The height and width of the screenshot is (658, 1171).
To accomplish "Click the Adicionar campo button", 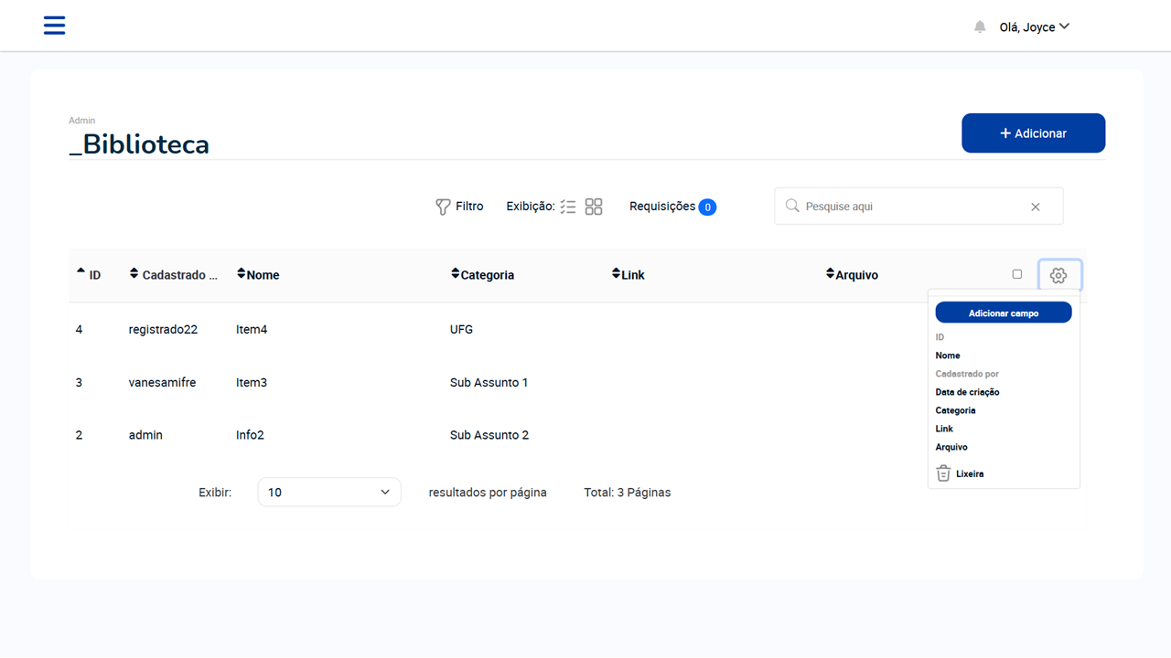I will [1004, 313].
